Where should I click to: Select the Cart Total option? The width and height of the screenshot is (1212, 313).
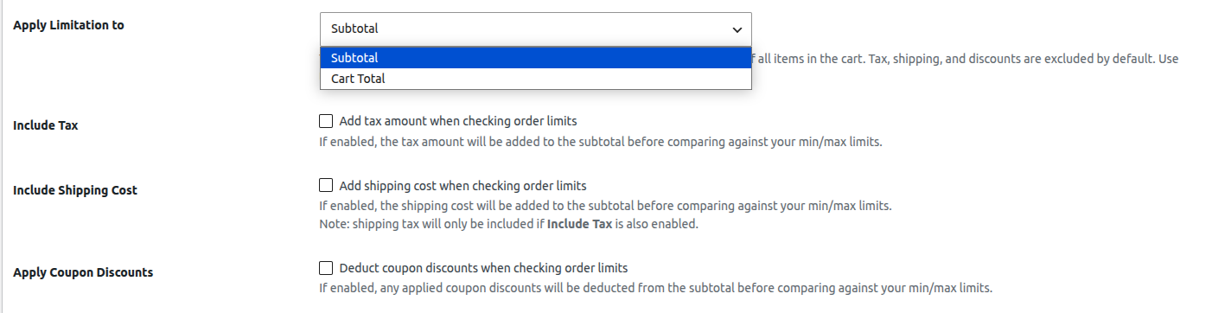click(x=535, y=79)
